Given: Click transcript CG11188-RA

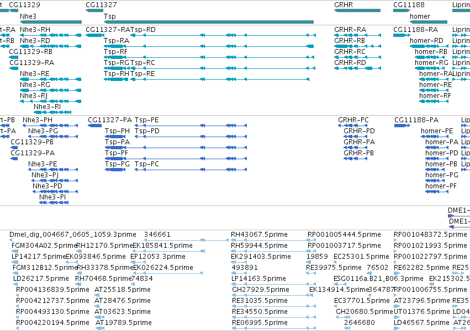Looking at the screenshot, I should tap(402, 35).
